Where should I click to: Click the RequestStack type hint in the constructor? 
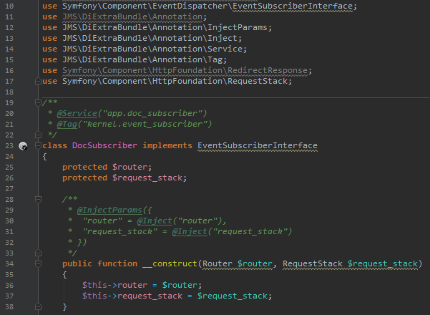pyautogui.click(x=313, y=263)
